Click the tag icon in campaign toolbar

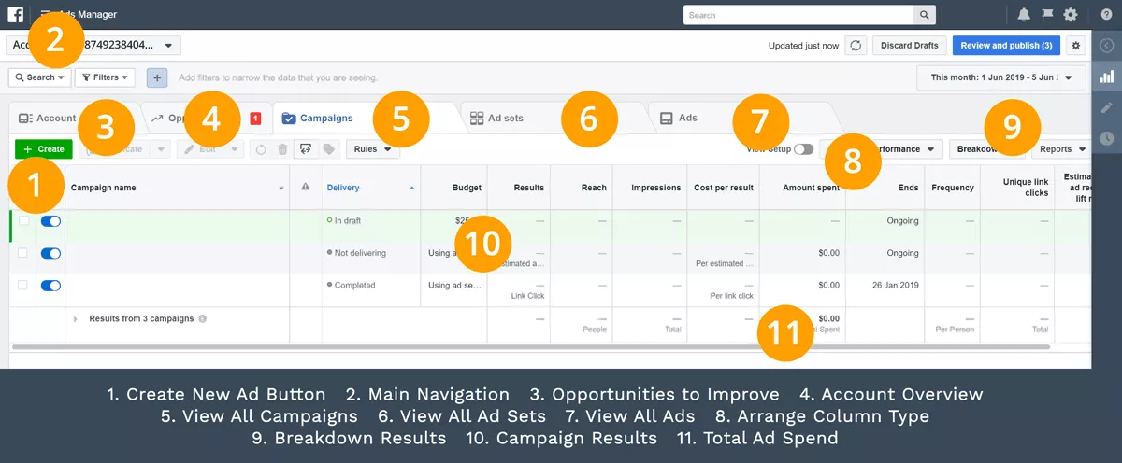pyautogui.click(x=328, y=149)
